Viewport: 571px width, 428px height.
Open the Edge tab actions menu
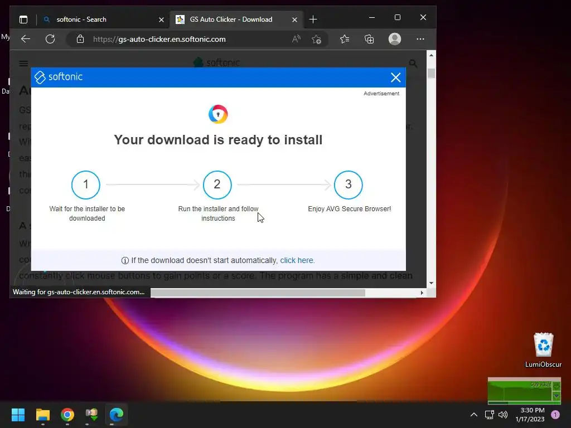[23, 20]
